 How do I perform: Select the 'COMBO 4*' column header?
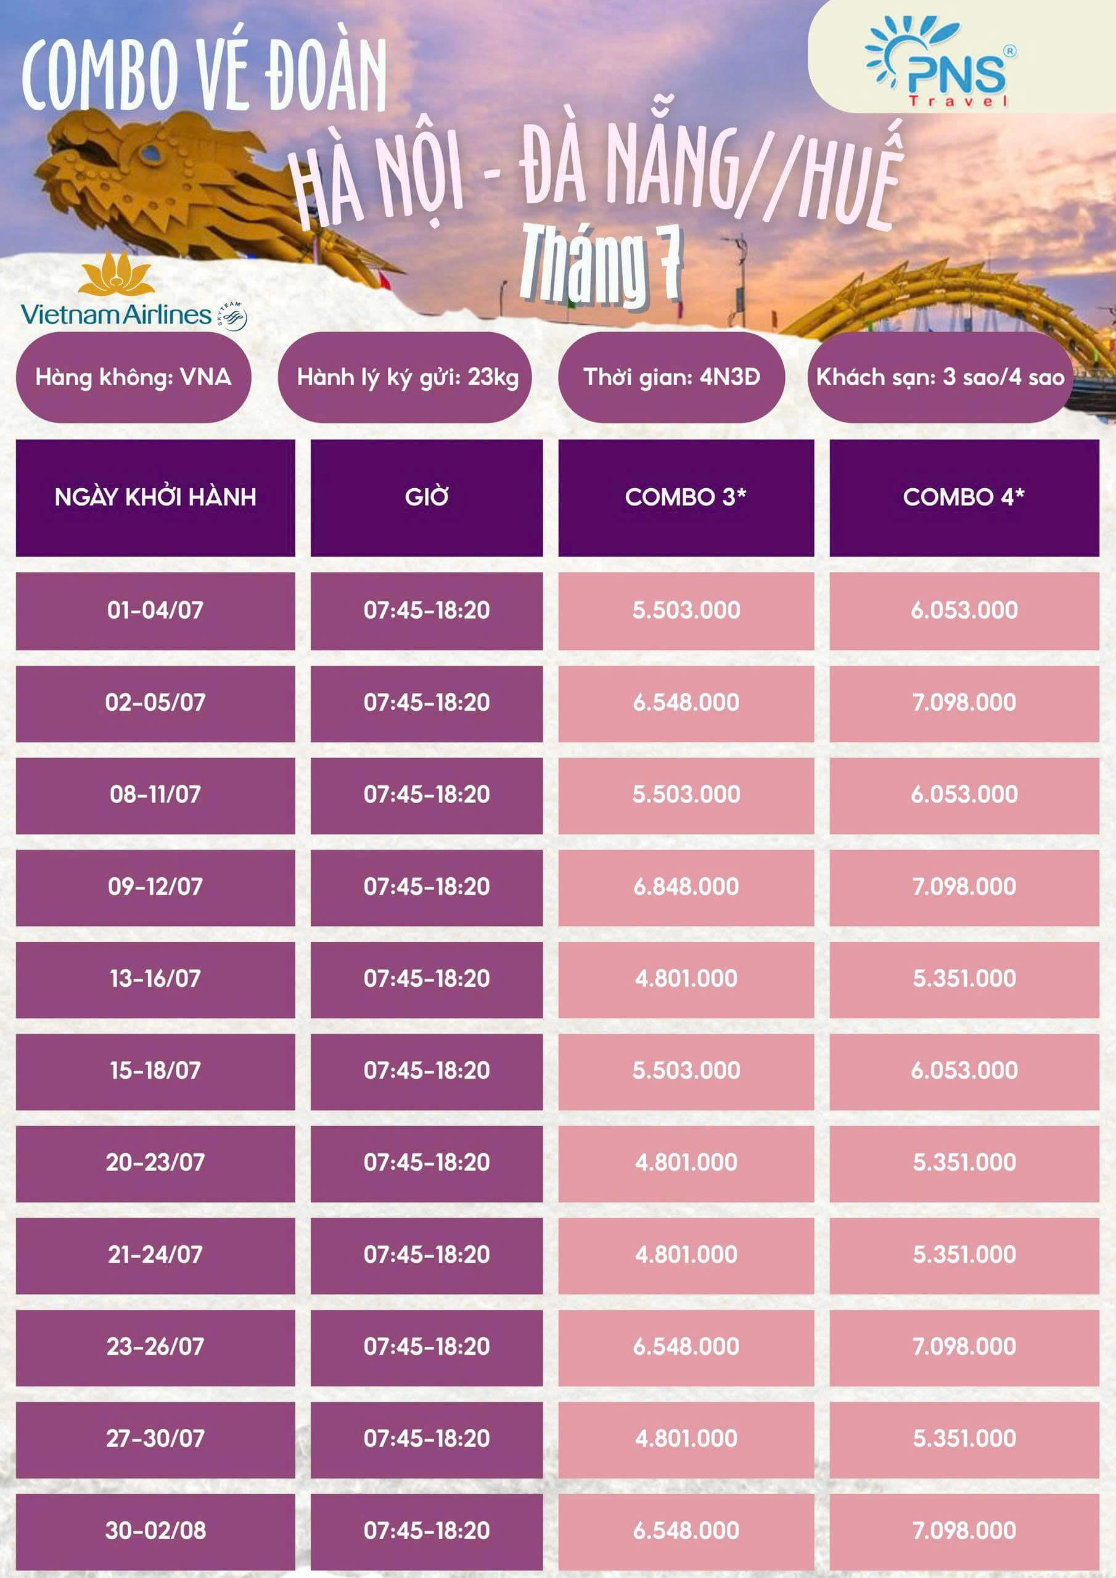pos(963,497)
